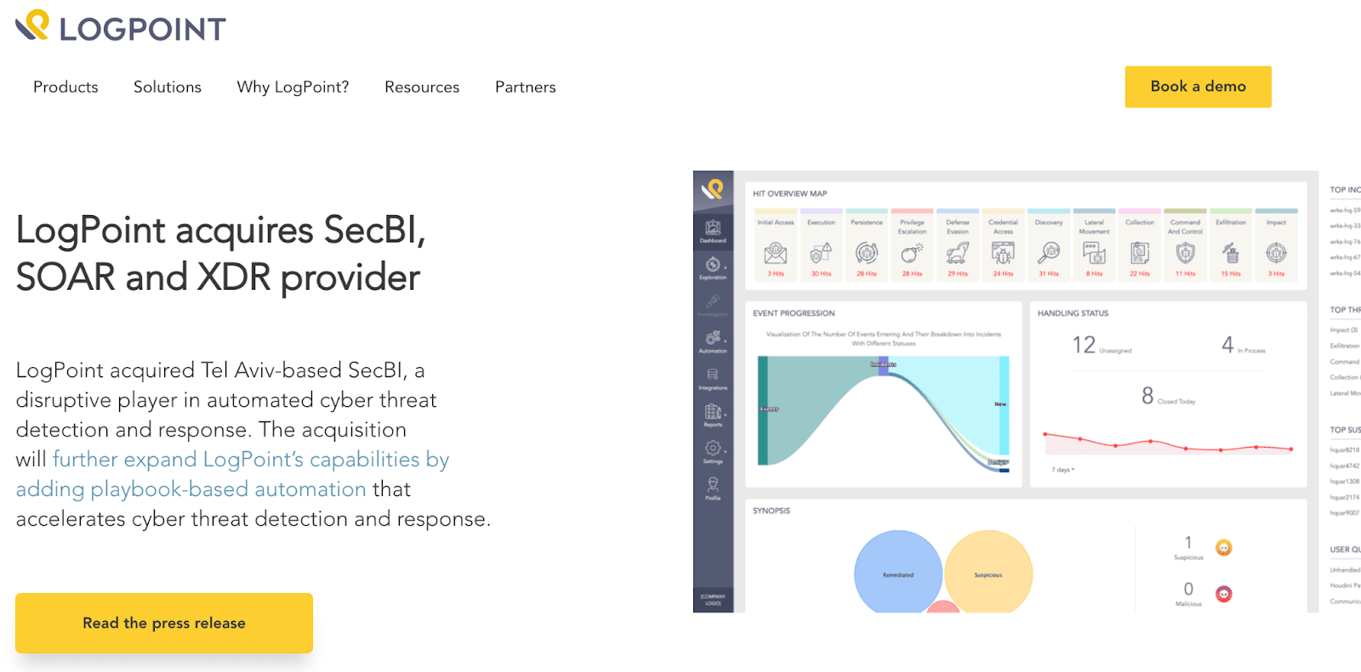1361x672 pixels.
Task: Click the Read the press release button
Action: point(164,623)
